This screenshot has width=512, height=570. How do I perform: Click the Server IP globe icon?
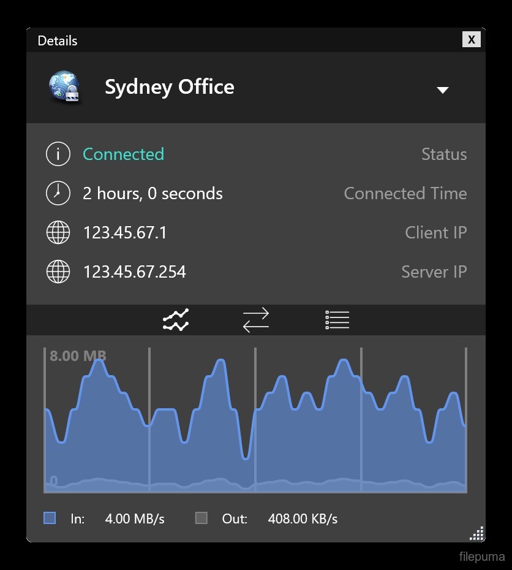pos(58,272)
